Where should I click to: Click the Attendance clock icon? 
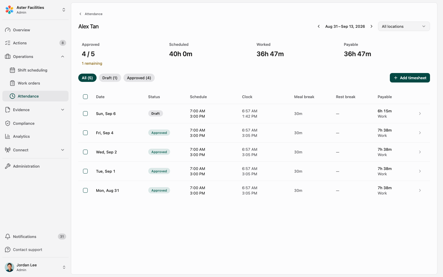coord(12,96)
